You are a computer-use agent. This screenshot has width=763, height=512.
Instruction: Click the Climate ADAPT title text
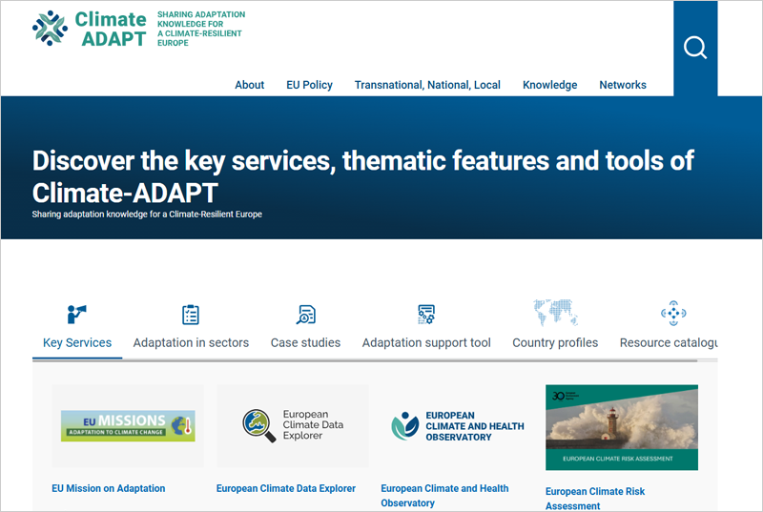(x=111, y=29)
